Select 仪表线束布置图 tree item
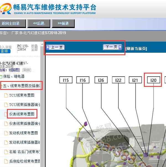 pyautogui.click(x=22, y=114)
